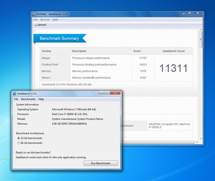
Task: Minimize the small Geekbench 2.2.0 dialog
Action: 101,93
